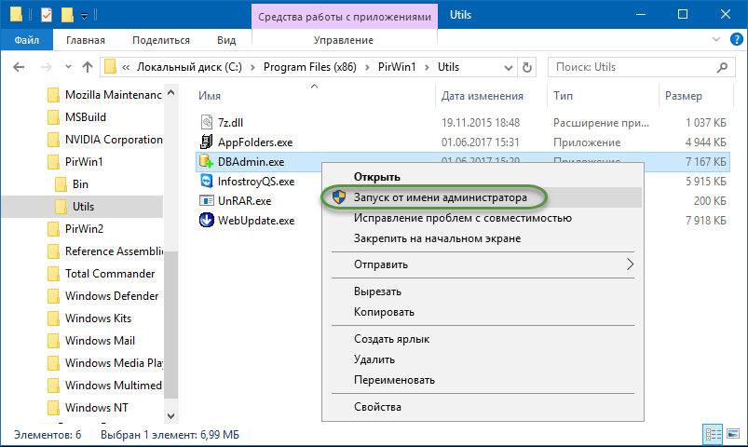
Task: Choose Свойства in the context menu
Action: click(x=483, y=407)
